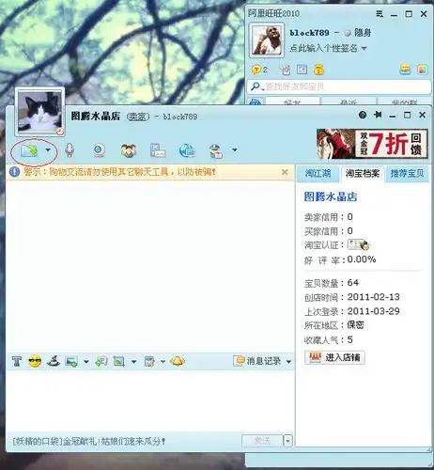Click the 创店时间 value 2011-02-13
The image size is (434, 470).
coord(374,297)
